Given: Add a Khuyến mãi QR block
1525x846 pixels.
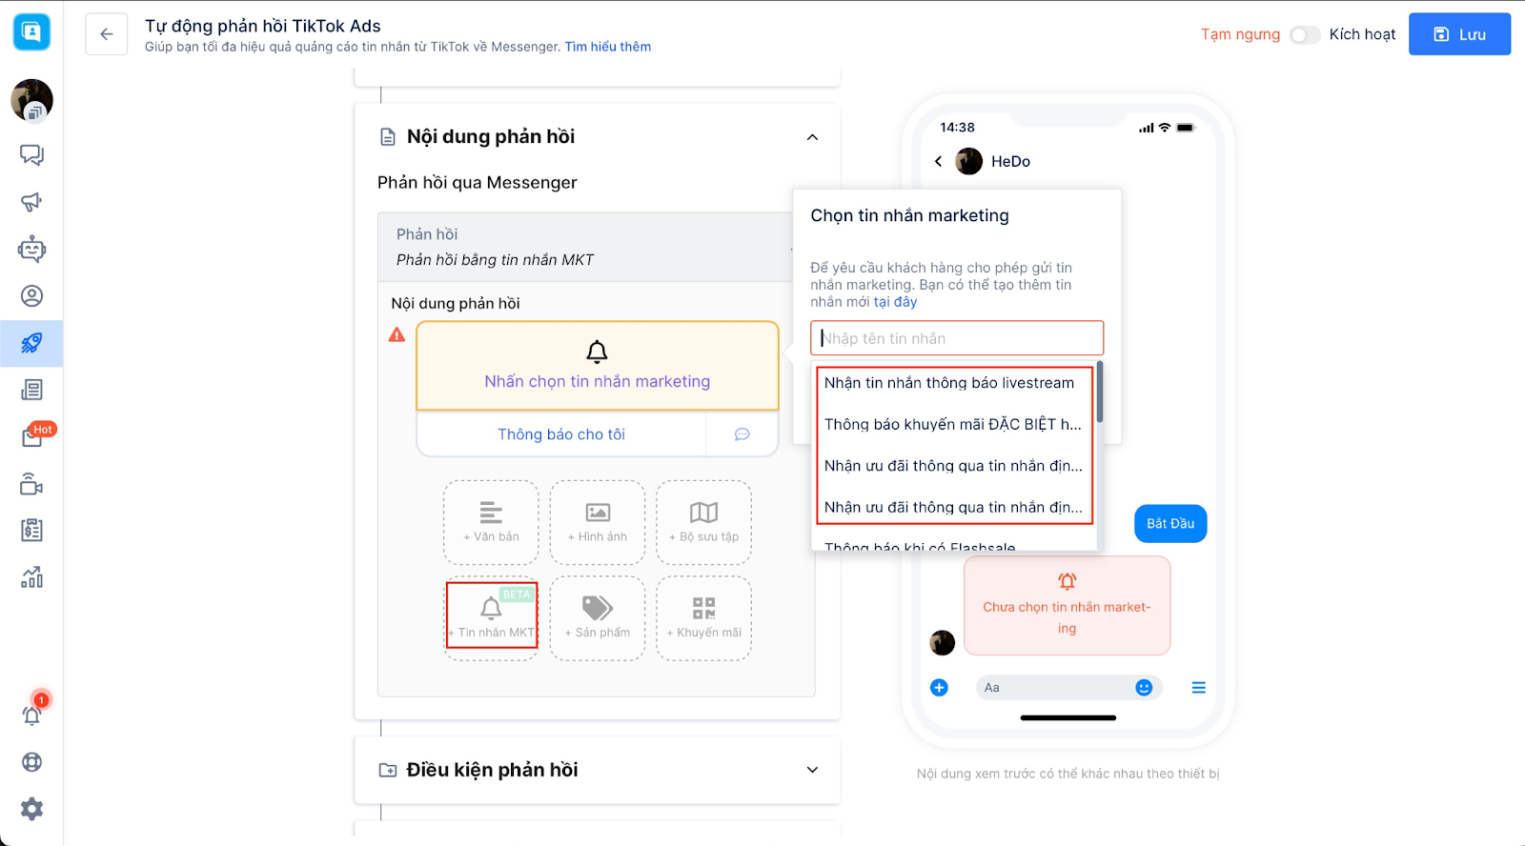Looking at the screenshot, I should tap(704, 617).
